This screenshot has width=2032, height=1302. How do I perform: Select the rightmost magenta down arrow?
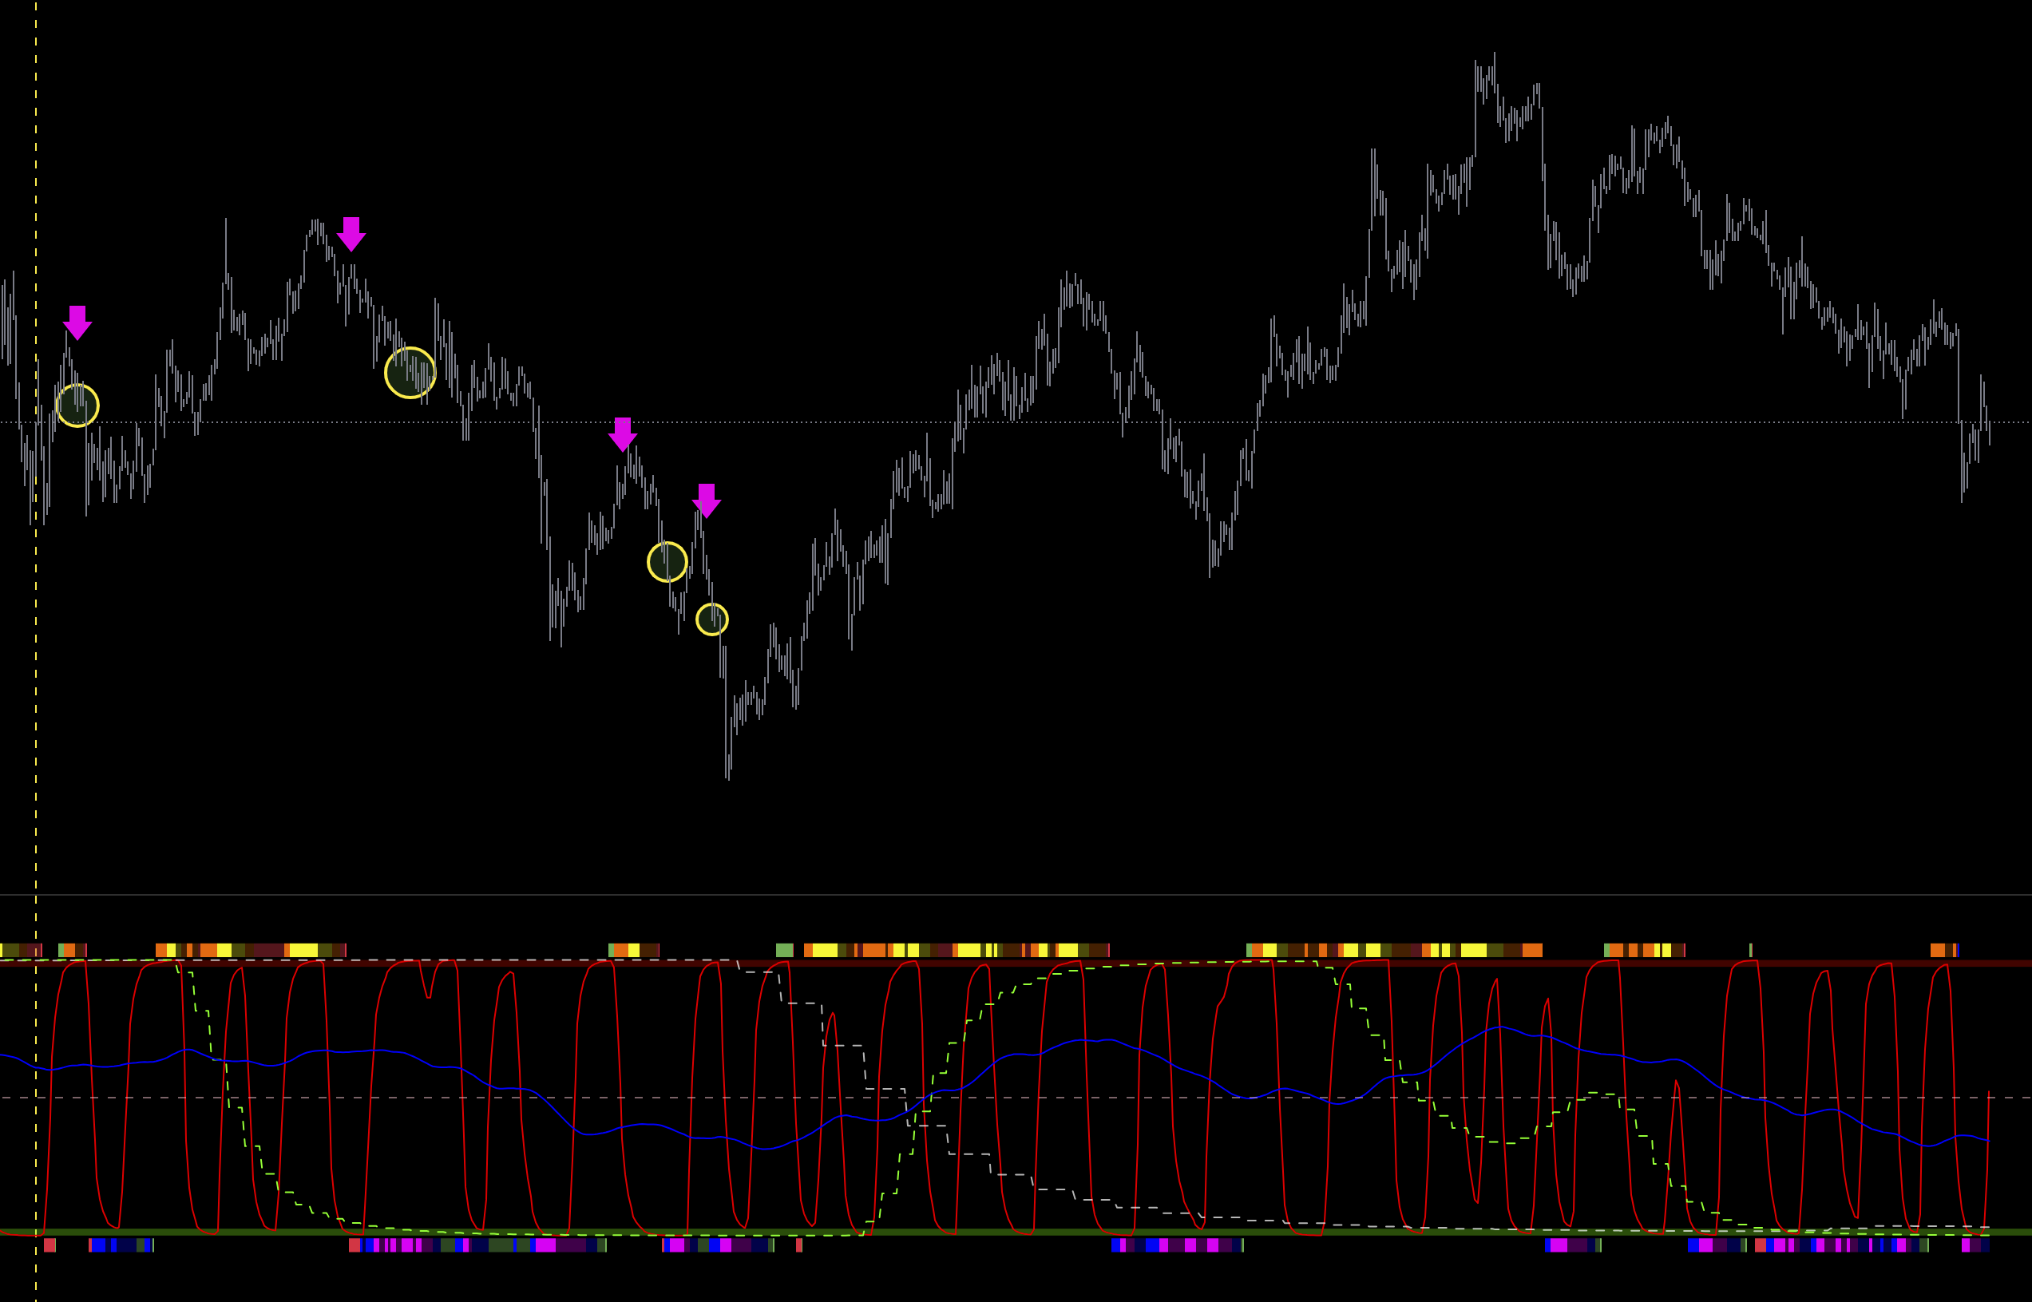(706, 501)
